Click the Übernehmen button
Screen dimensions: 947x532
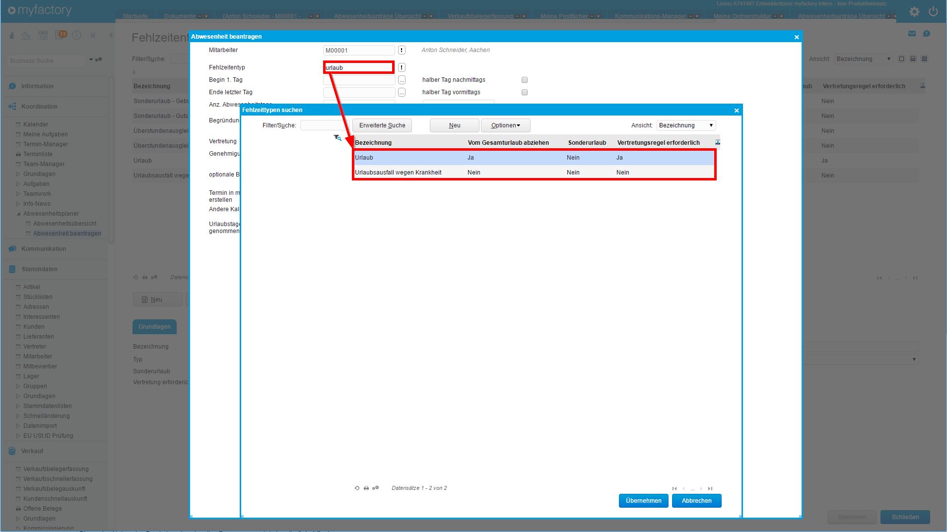(x=643, y=501)
